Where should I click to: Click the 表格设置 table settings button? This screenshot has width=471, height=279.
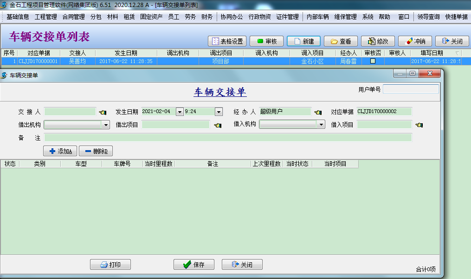coord(227,41)
